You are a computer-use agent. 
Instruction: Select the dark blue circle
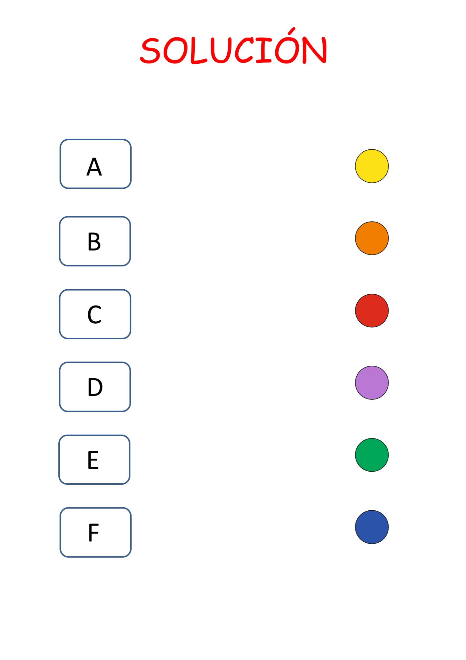[372, 527]
